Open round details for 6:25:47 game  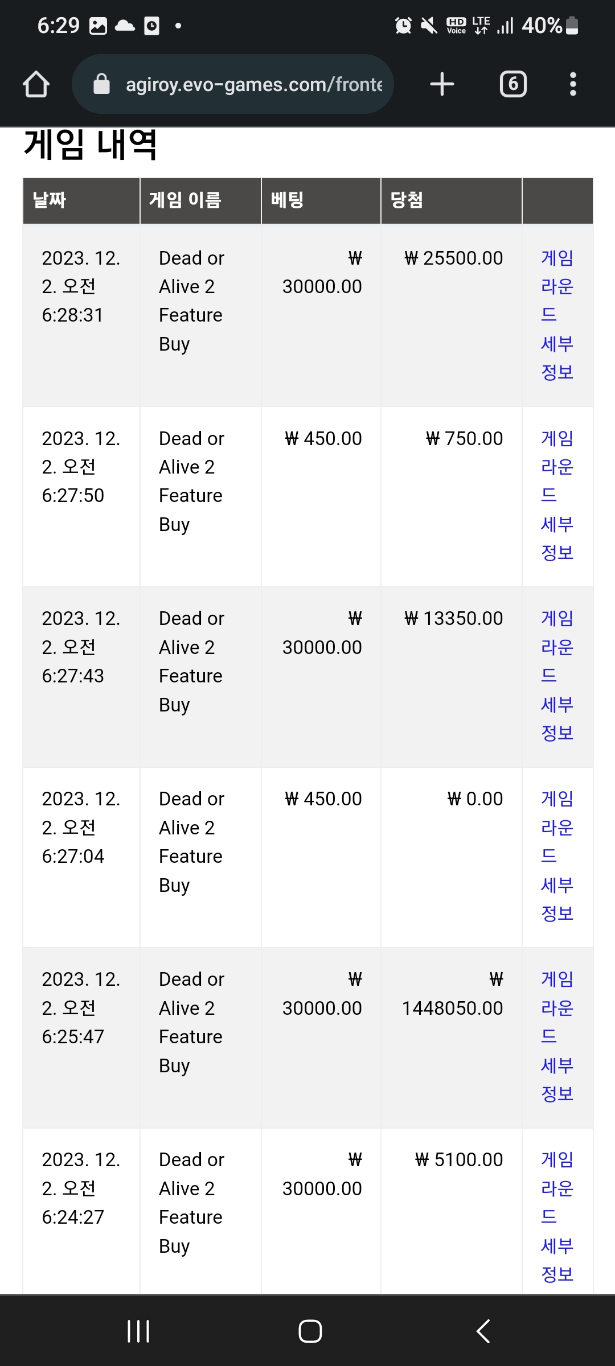pyautogui.click(x=557, y=1036)
